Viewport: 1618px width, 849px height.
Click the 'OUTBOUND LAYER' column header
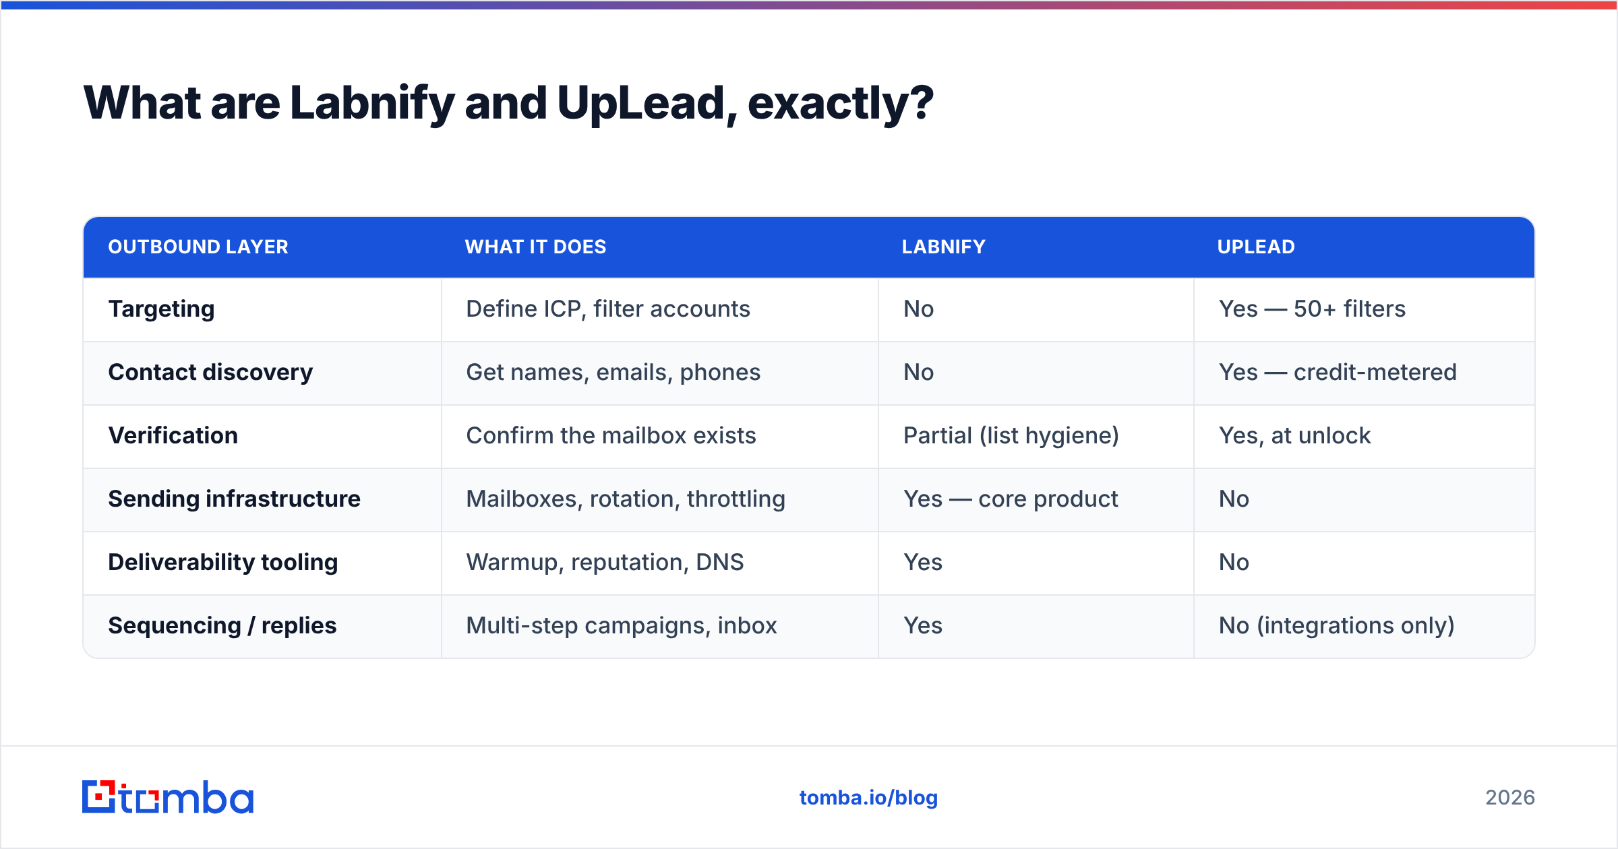pos(198,247)
